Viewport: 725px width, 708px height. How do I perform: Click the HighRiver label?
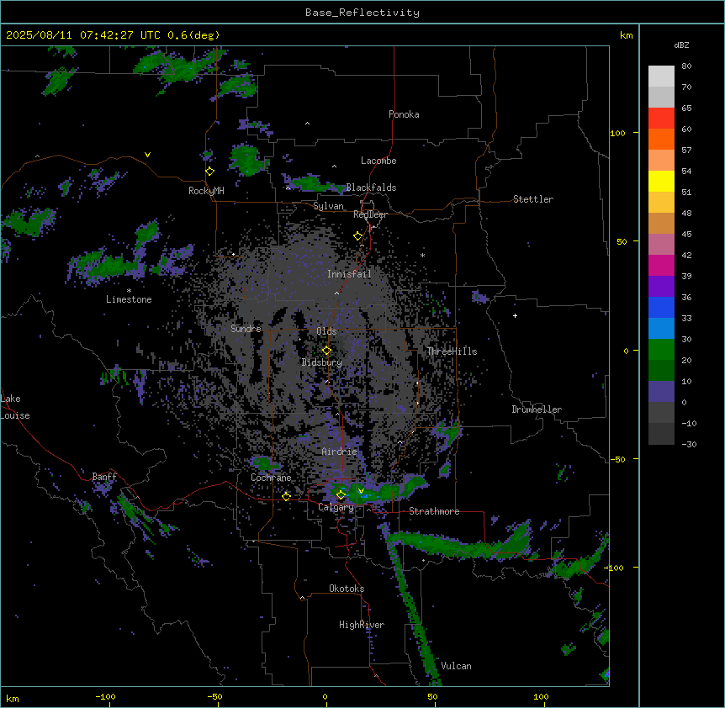(x=362, y=625)
